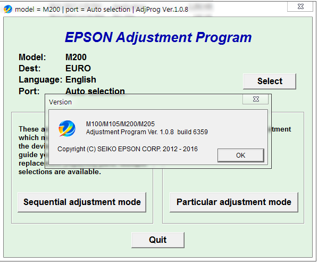Click the M100/M105/M200/M205 model list text

pyautogui.click(x=120, y=124)
